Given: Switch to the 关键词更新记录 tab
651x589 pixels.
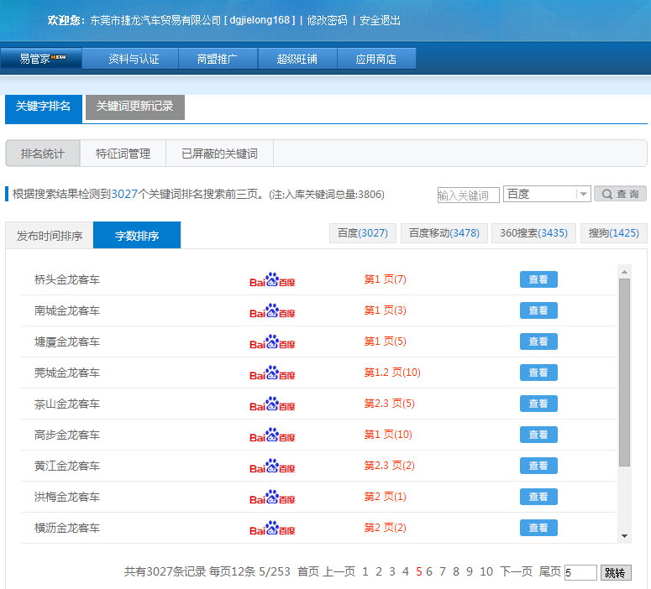Looking at the screenshot, I should click(134, 107).
